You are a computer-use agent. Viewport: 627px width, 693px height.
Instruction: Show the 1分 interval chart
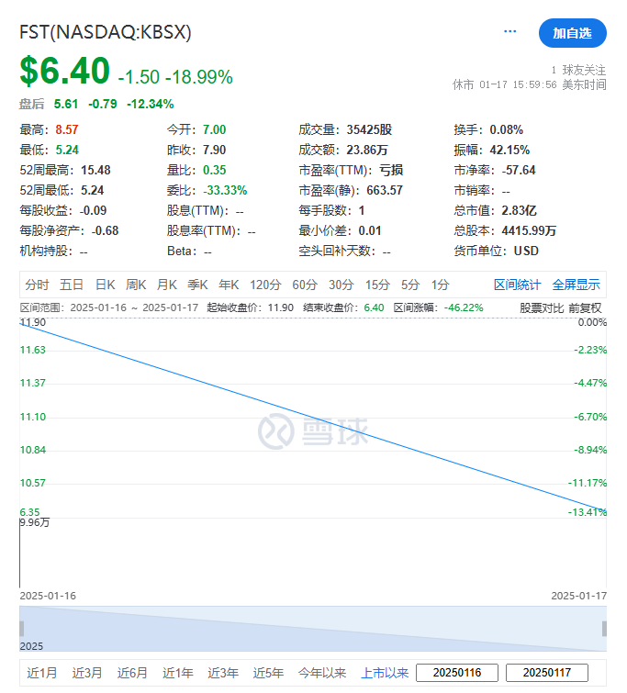tap(440, 285)
